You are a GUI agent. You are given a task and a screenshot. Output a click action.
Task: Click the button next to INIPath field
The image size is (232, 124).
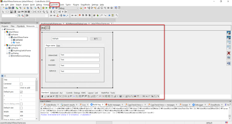96,39
